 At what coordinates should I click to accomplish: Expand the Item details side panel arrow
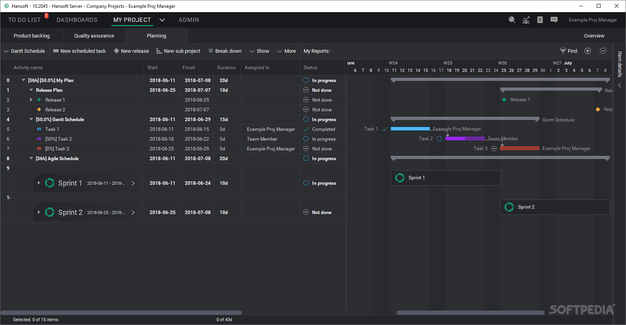click(x=620, y=85)
